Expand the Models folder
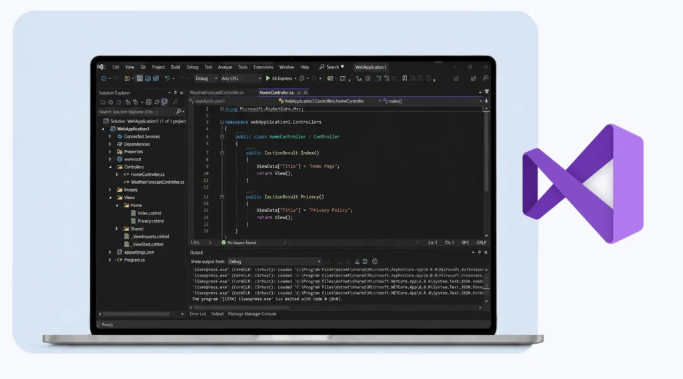Image resolution: width=683 pixels, height=379 pixels. click(110, 190)
